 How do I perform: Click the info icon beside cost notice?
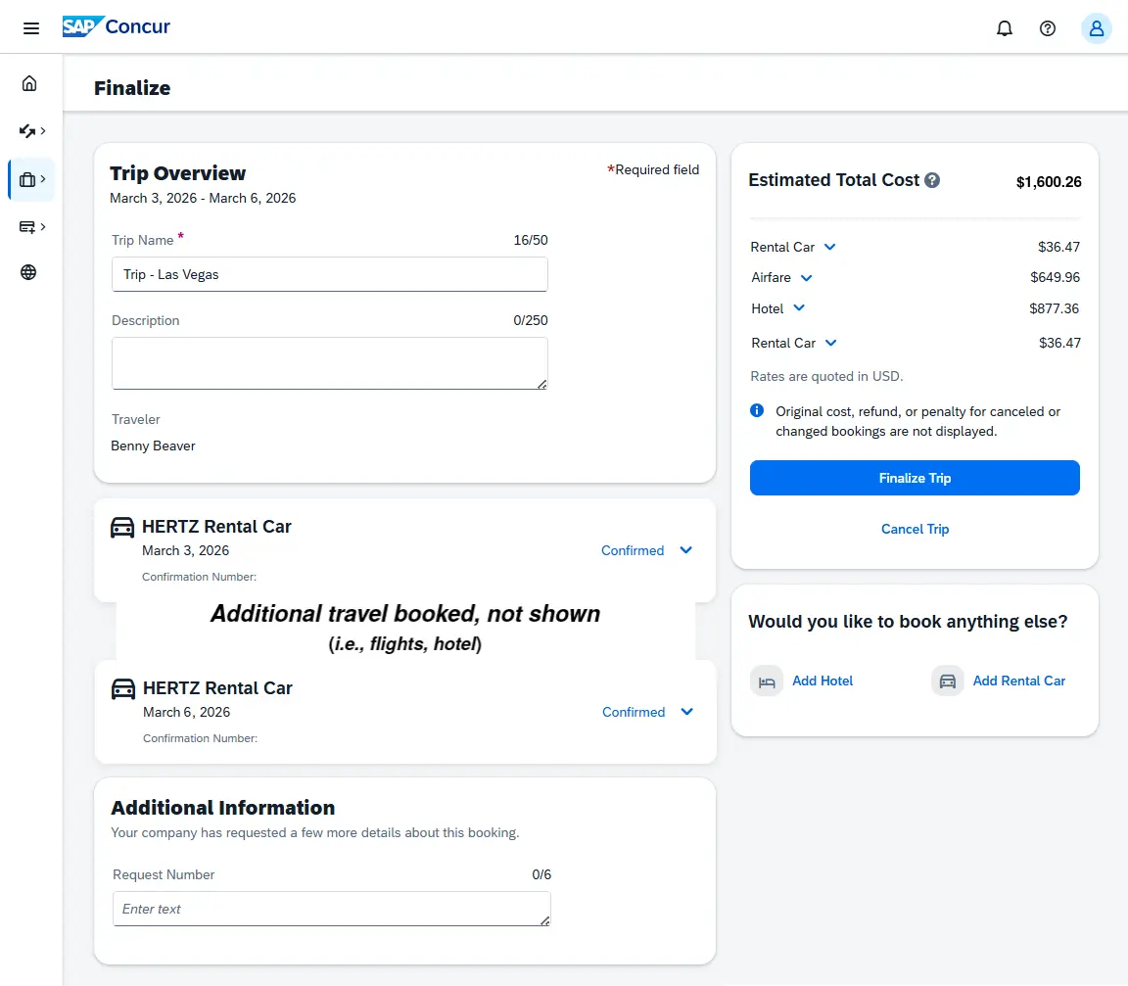(757, 410)
